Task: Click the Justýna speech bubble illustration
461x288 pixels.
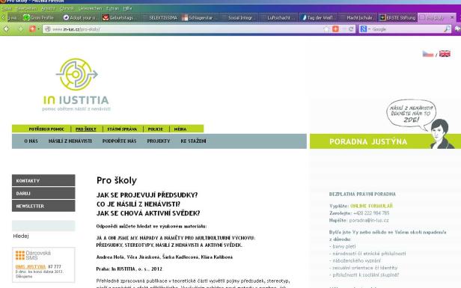Action: click(x=411, y=114)
